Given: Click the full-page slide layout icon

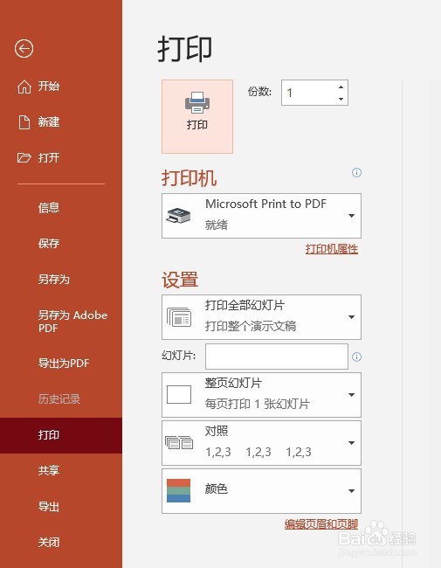Looking at the screenshot, I should click(179, 394).
